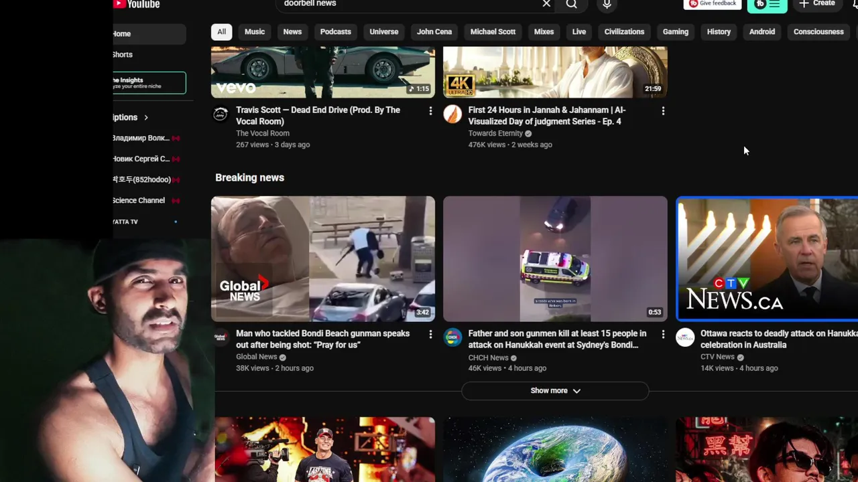858x482 pixels.
Task: Select the All filter chip
Action: click(x=221, y=31)
